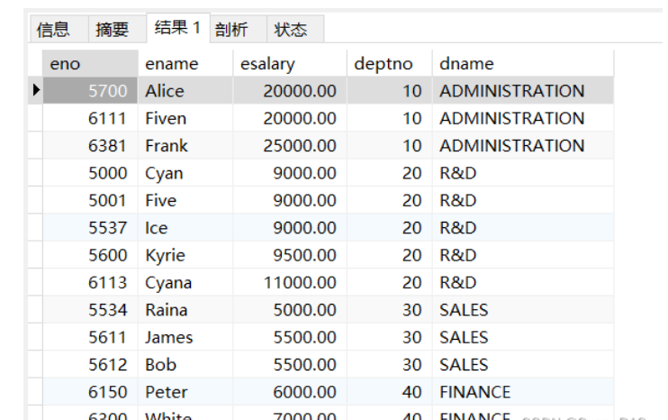
Task: Select the 结果 1 tab
Action: tap(177, 28)
